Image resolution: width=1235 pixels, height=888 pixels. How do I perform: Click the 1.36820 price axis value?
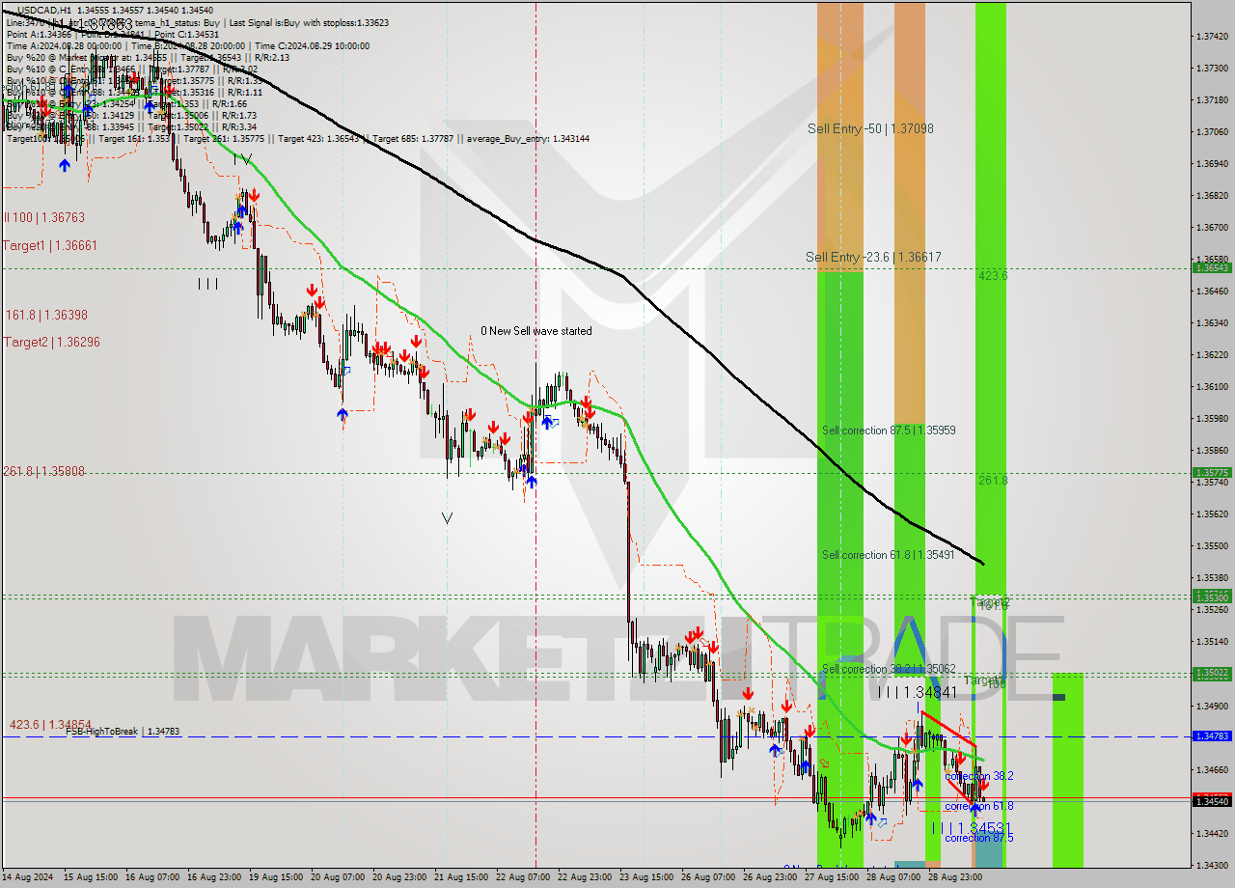coord(1212,196)
